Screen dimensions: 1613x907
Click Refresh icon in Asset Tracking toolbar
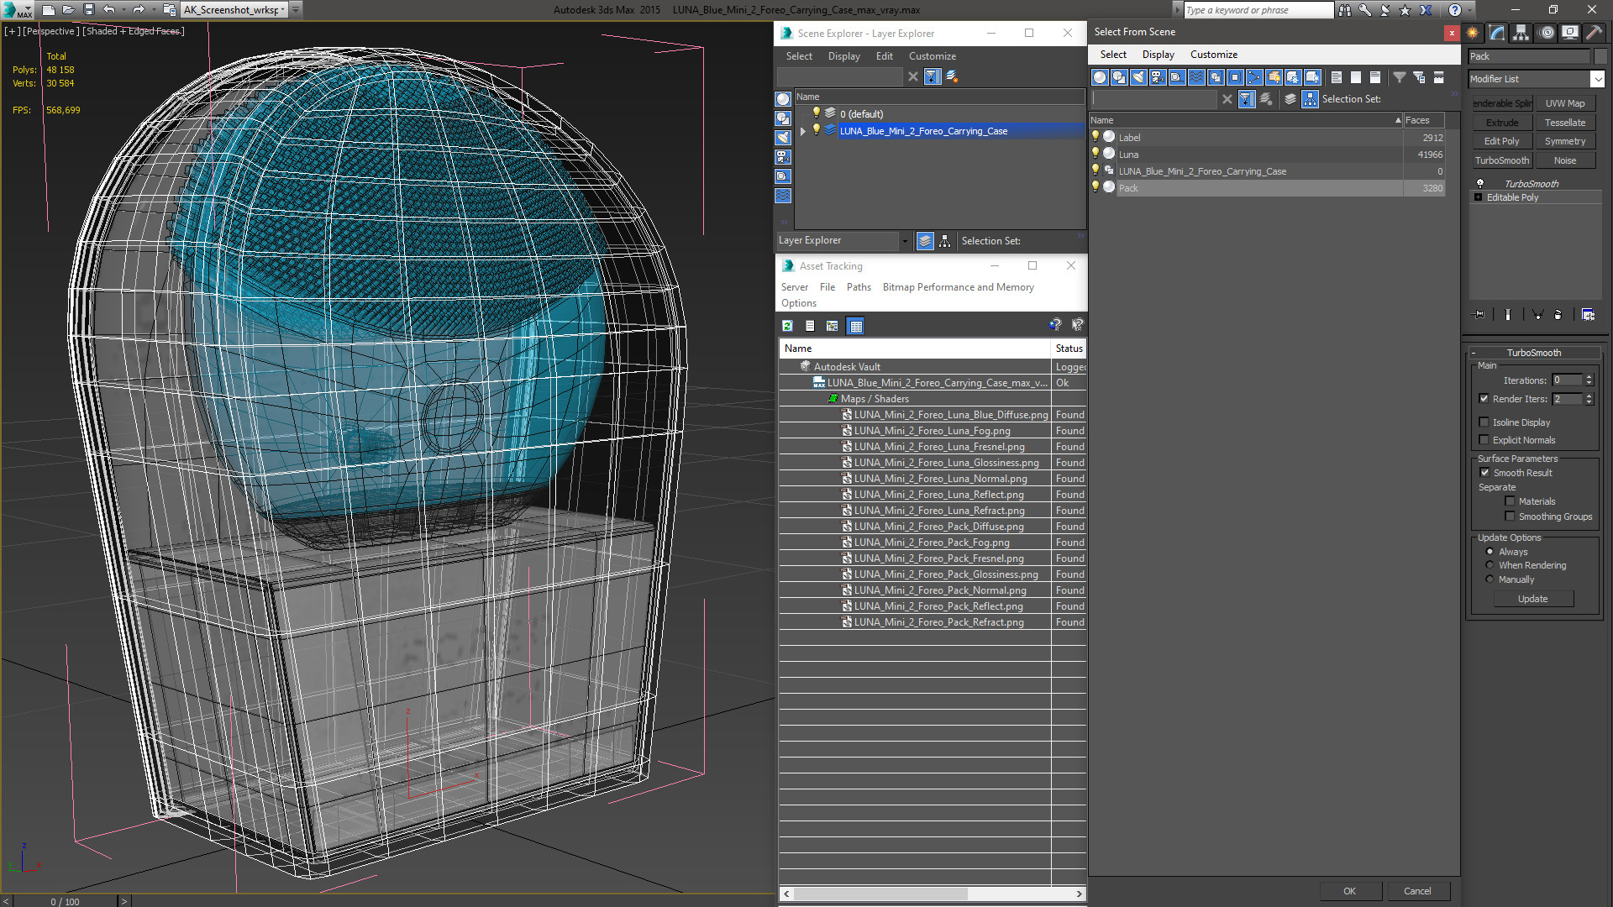787,326
